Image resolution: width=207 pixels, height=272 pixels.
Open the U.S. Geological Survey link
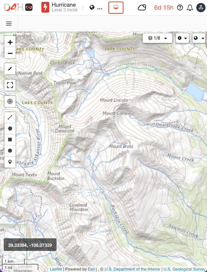click(x=184, y=269)
